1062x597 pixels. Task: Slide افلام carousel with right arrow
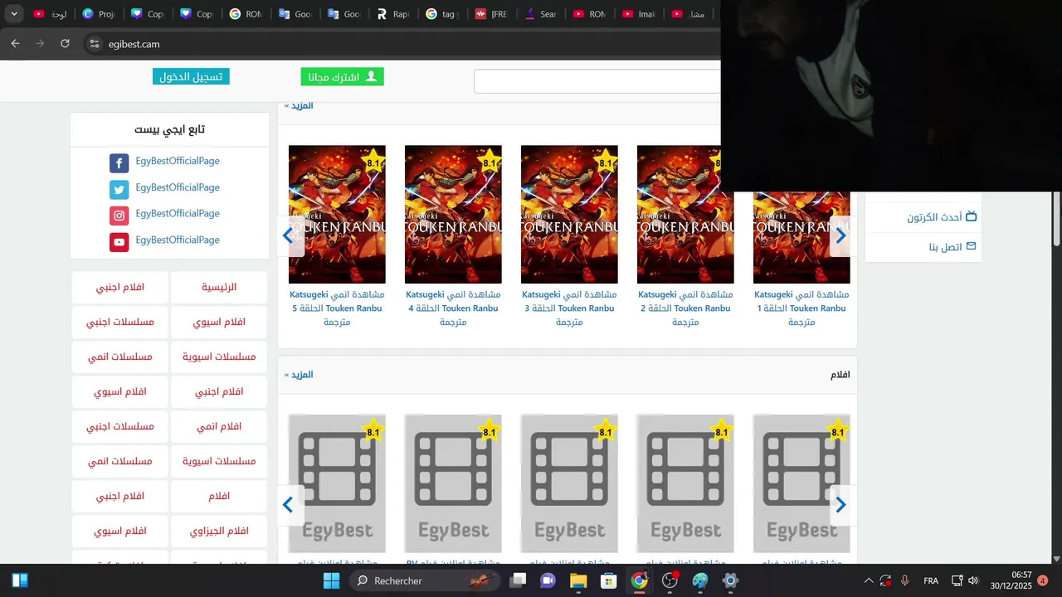840,505
